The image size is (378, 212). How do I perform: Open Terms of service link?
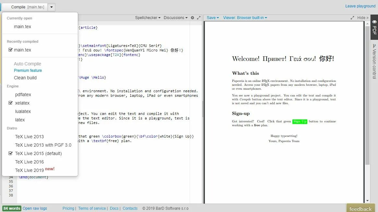tap(92, 208)
